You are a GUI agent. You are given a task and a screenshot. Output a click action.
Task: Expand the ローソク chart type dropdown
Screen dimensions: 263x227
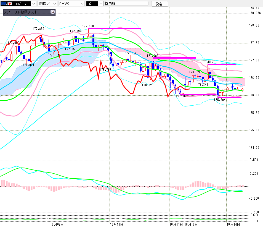82,4
